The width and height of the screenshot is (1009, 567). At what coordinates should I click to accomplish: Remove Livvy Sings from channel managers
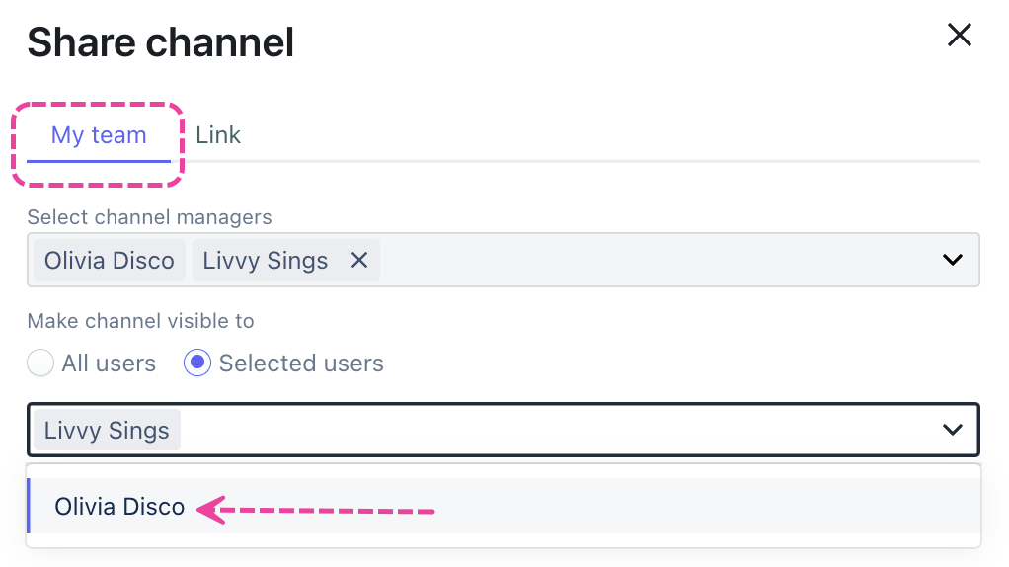click(x=359, y=260)
